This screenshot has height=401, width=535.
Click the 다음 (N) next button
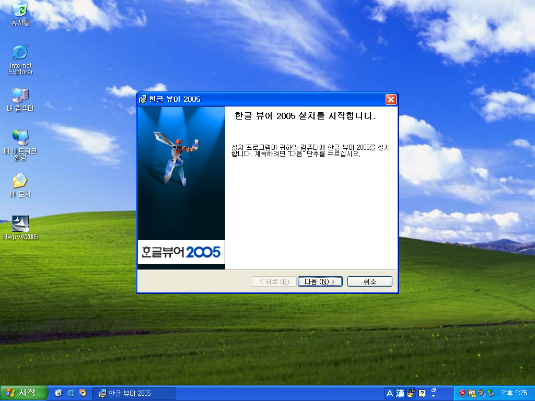click(320, 281)
